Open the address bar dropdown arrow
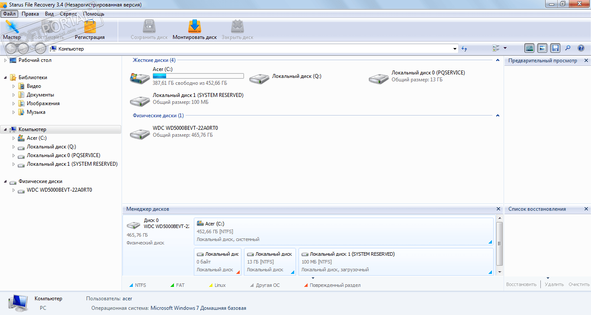The height and width of the screenshot is (315, 591). (x=455, y=49)
